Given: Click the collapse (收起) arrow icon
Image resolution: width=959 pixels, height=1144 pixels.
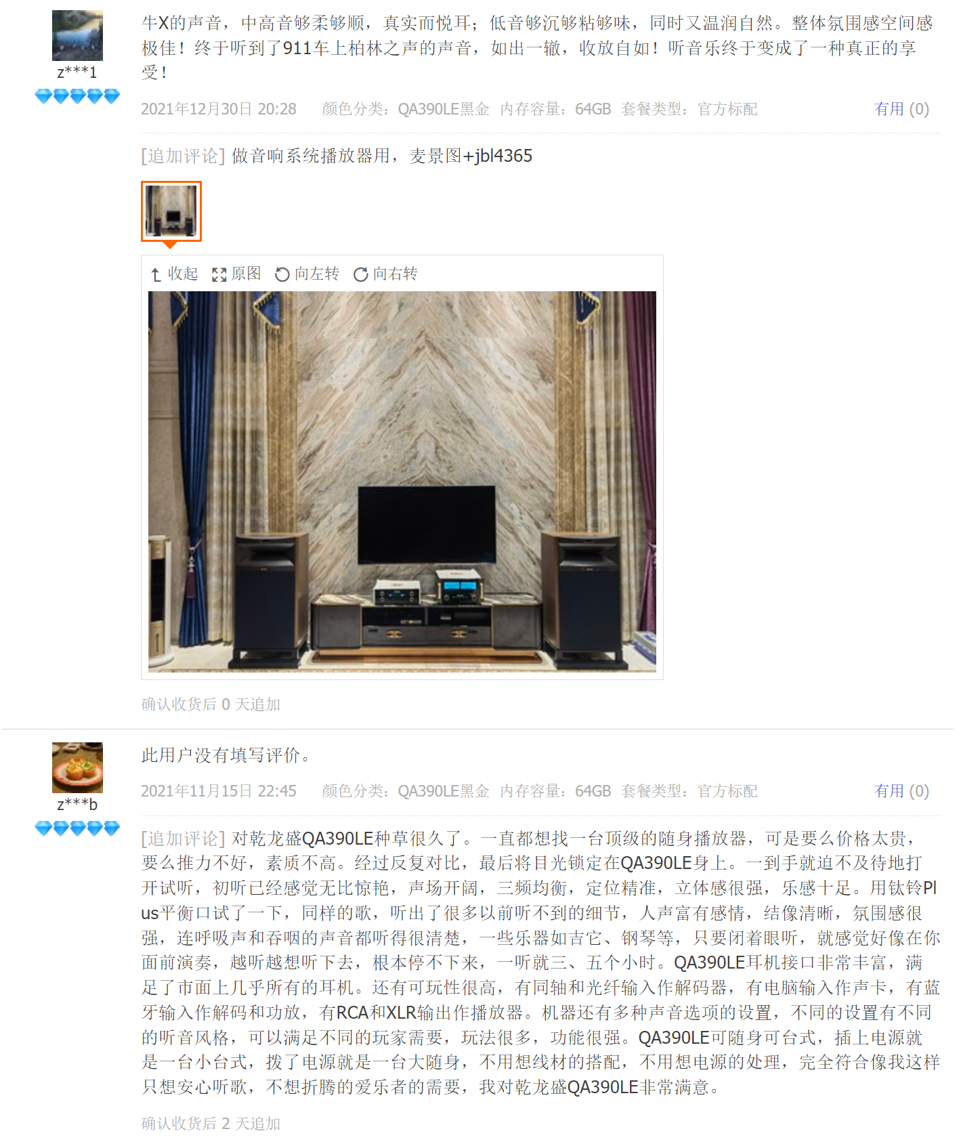Looking at the screenshot, I should click(x=156, y=274).
